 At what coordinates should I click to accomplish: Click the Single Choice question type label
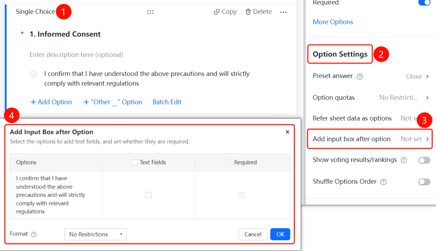pyautogui.click(x=35, y=12)
